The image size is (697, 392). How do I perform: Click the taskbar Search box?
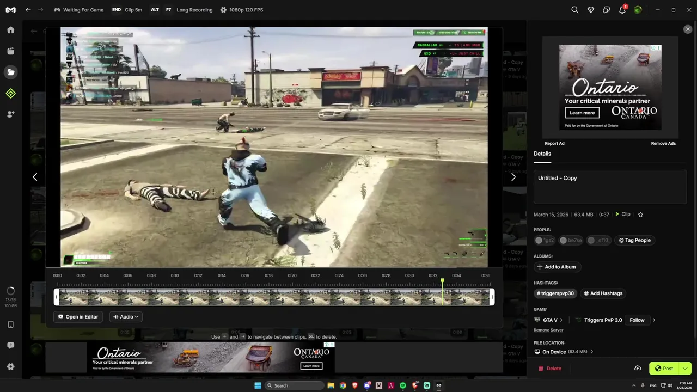pos(294,385)
